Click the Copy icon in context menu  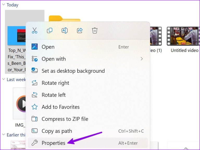[49, 31]
